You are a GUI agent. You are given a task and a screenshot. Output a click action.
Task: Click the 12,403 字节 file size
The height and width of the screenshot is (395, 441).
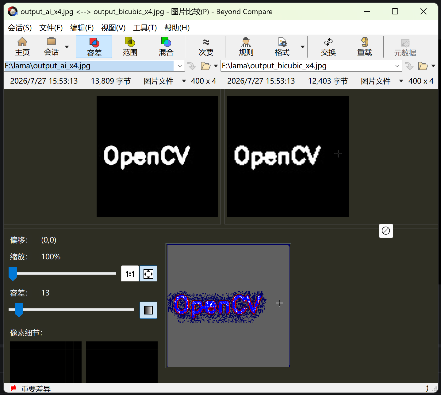(328, 81)
